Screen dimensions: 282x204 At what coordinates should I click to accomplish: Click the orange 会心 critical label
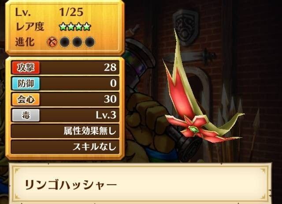point(26,99)
